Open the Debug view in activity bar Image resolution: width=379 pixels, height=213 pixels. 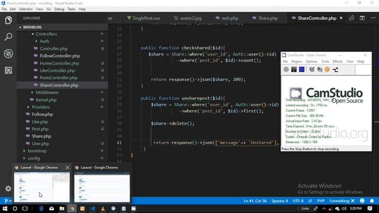tap(8, 54)
